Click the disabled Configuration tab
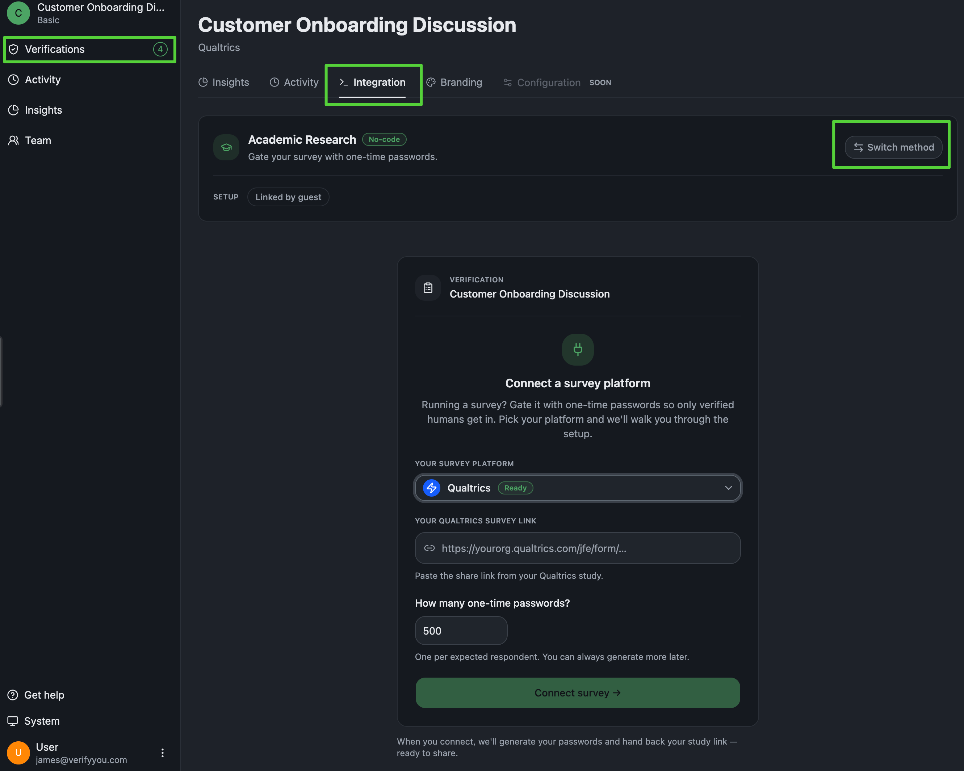 (542, 83)
